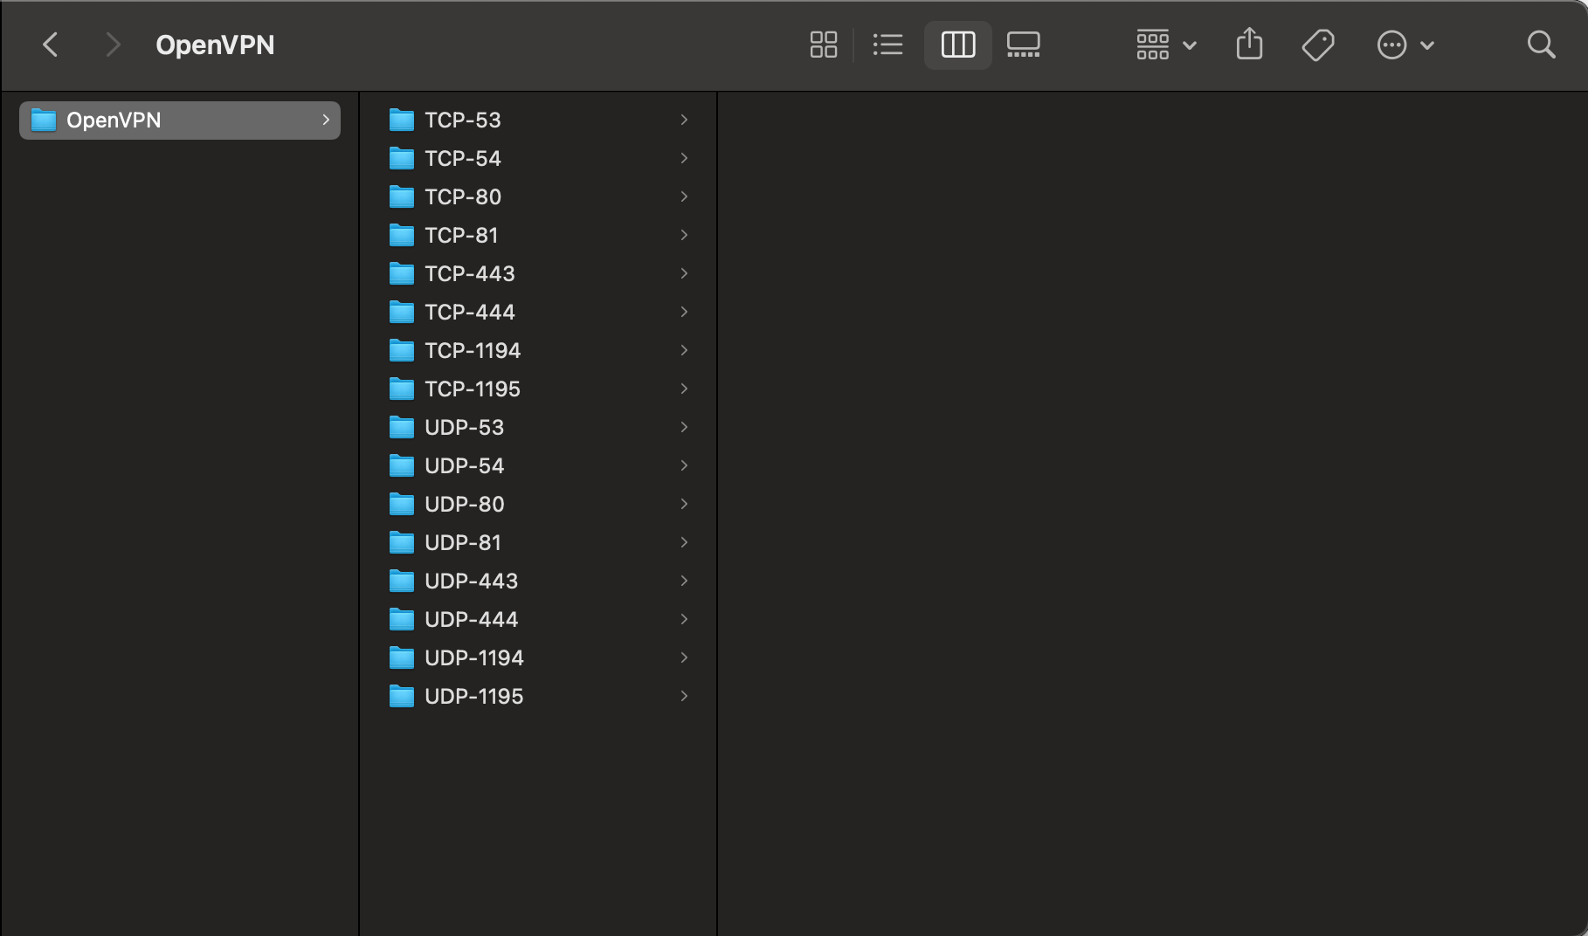Click the UDP-81 folder icon

click(x=402, y=542)
